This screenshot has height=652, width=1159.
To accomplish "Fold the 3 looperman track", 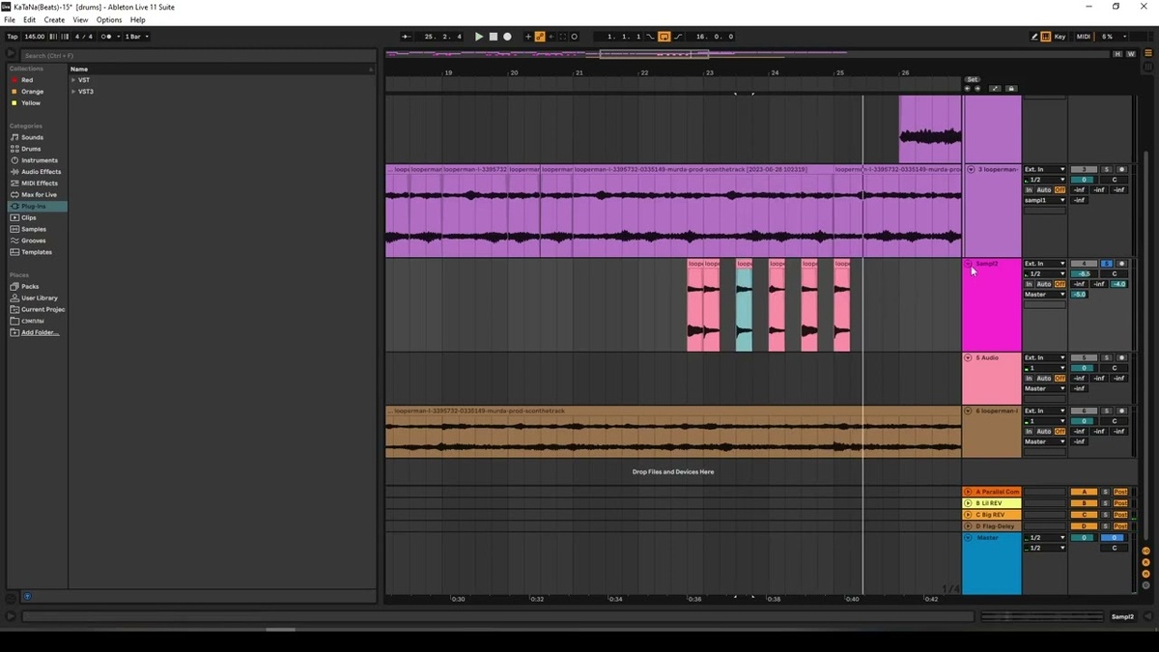I will [971, 170].
